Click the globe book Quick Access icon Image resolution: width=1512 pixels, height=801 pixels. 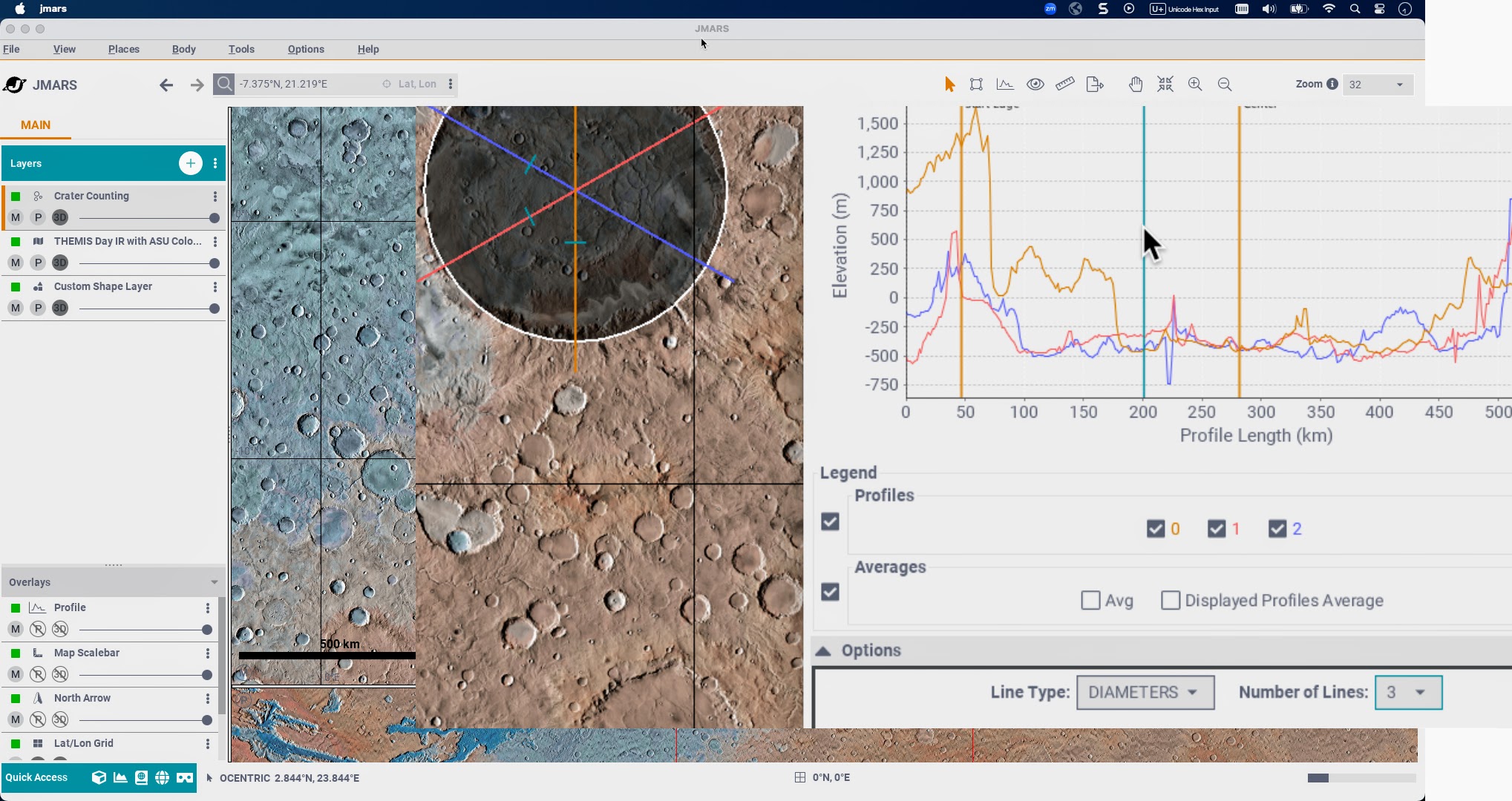pos(141,777)
